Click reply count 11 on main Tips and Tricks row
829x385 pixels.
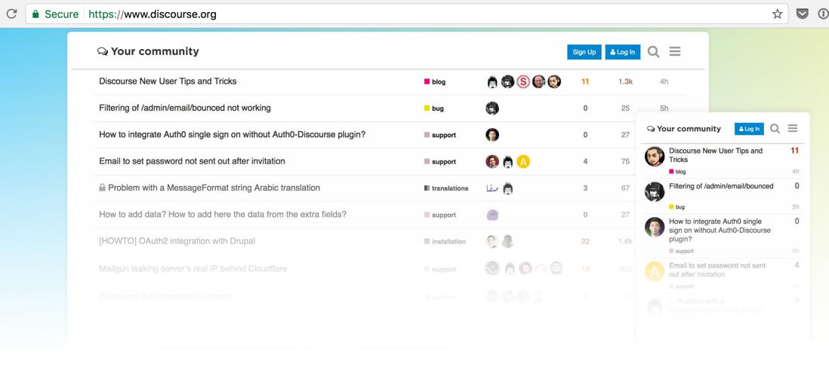[x=585, y=81]
